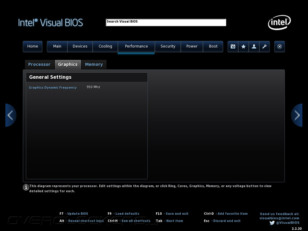Click Discard and exit link

click(x=227, y=221)
